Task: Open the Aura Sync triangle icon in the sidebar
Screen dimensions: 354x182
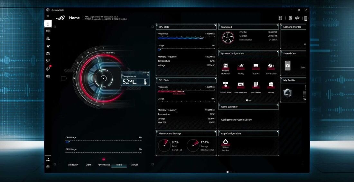Action: 48,39
